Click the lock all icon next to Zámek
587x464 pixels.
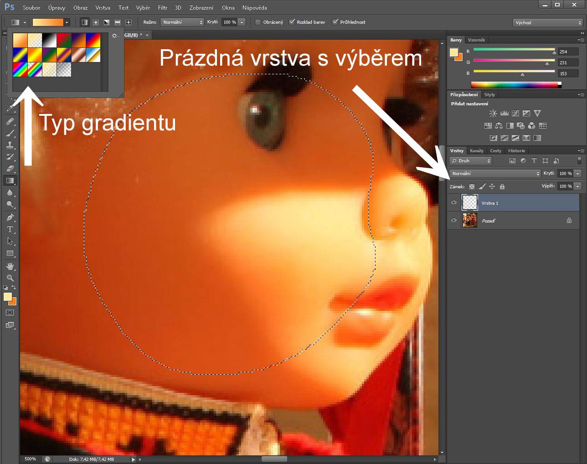(502, 186)
